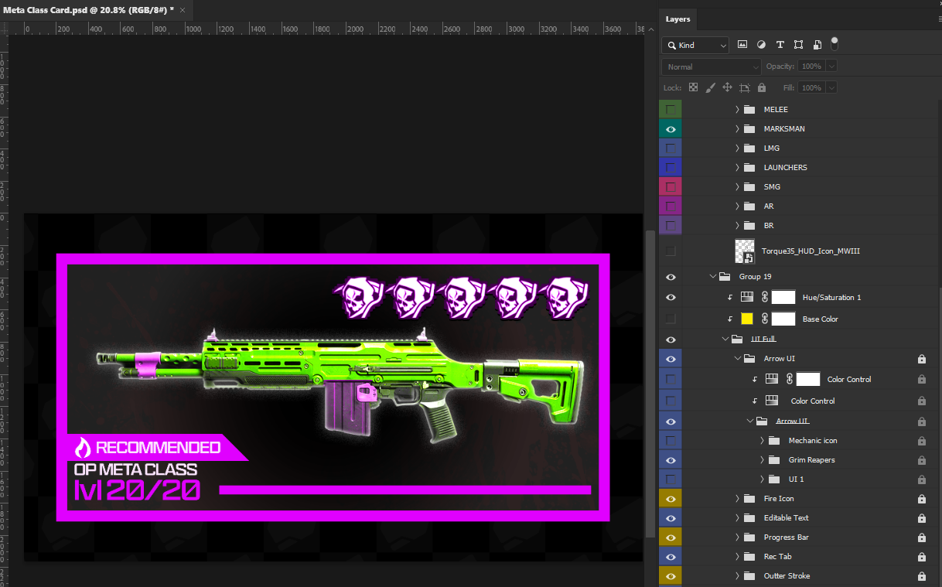Show the Base Color layer
This screenshot has height=587, width=942.
click(670, 319)
